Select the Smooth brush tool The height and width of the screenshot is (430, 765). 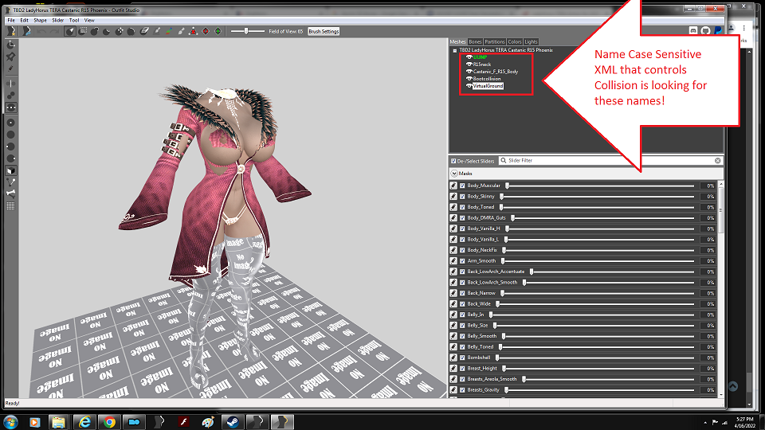tap(131, 31)
